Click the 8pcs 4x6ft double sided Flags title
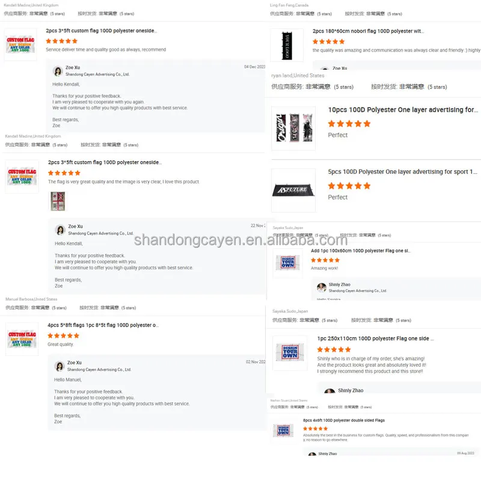Screen dimensions: 481x481 pyautogui.click(x=343, y=420)
